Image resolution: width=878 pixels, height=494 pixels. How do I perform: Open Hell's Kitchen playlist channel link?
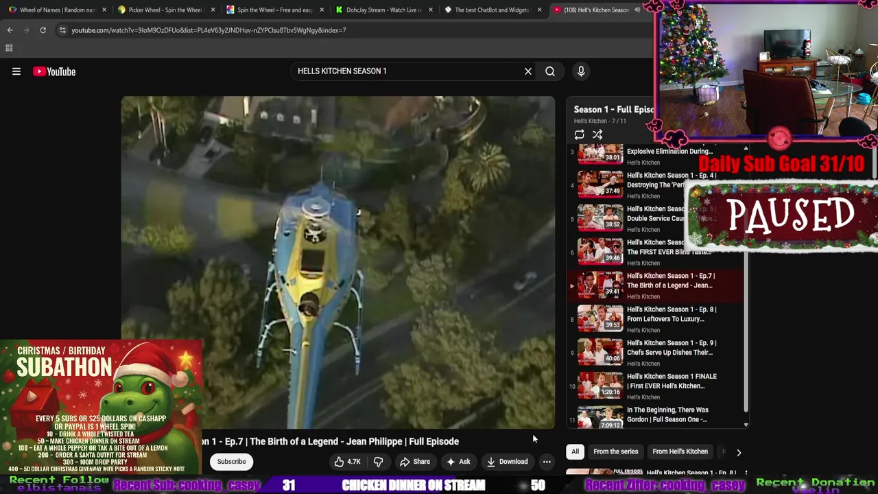tap(590, 121)
